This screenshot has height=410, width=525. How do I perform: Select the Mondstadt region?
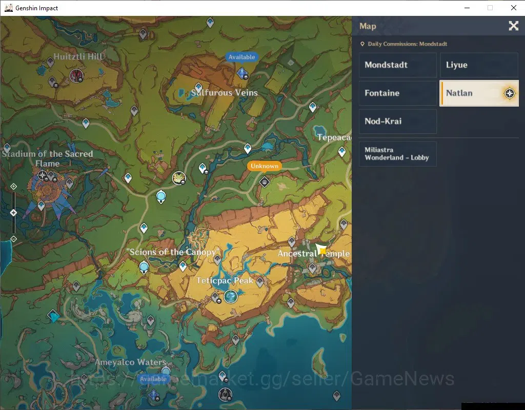click(x=398, y=65)
